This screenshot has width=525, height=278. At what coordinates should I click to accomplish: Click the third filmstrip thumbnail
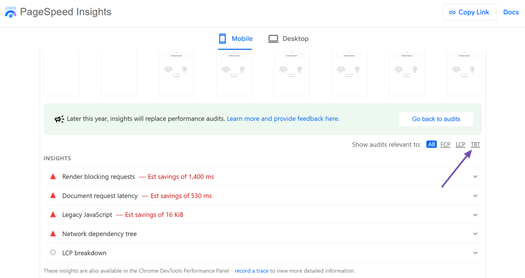[x=176, y=73]
